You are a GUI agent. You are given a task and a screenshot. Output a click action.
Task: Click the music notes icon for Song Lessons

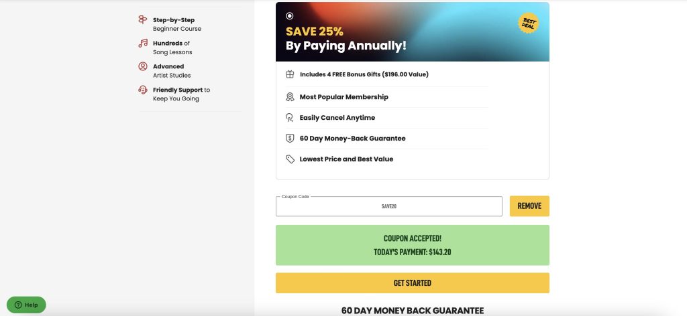143,43
